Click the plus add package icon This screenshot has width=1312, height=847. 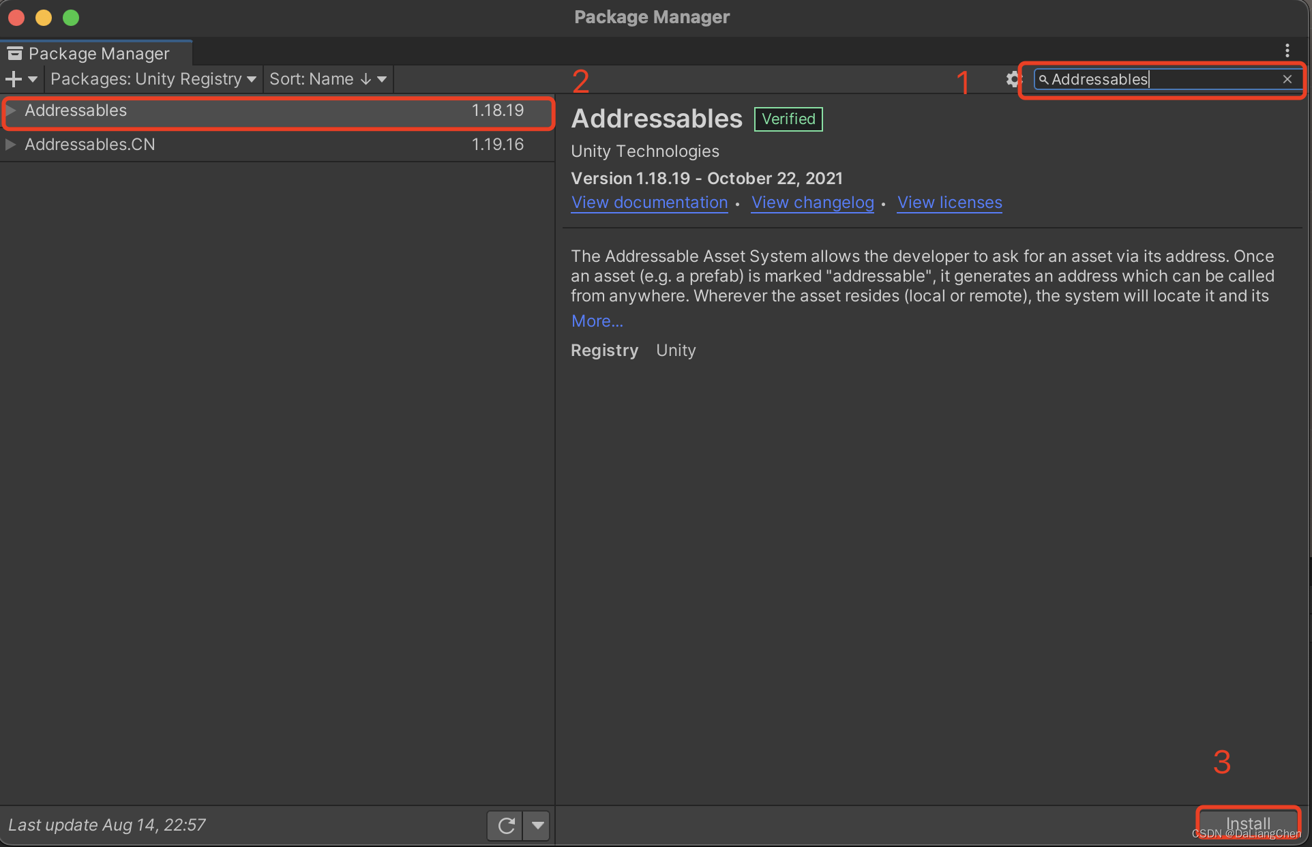click(x=14, y=79)
